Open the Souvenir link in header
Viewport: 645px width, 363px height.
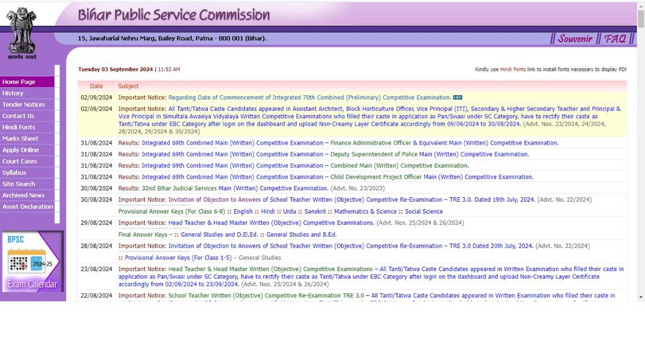(x=574, y=38)
